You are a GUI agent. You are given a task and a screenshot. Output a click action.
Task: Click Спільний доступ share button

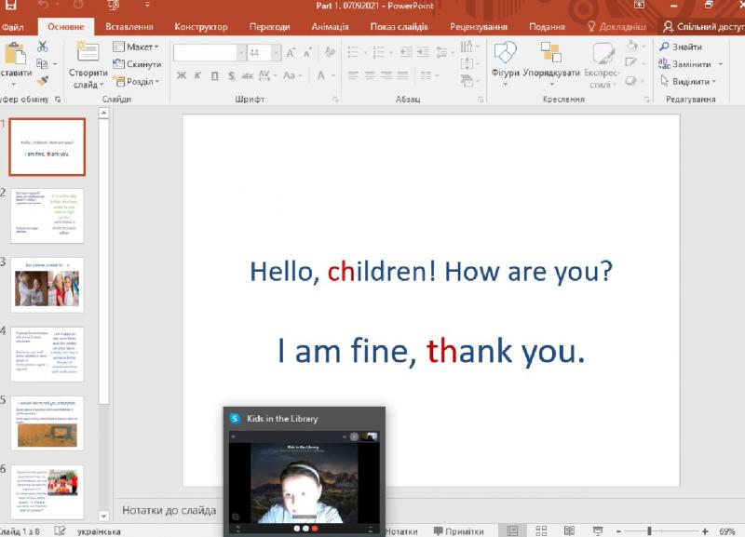tap(704, 27)
